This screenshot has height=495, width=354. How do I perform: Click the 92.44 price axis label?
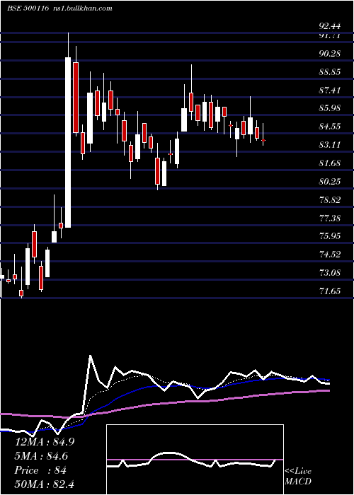tap(329, 25)
